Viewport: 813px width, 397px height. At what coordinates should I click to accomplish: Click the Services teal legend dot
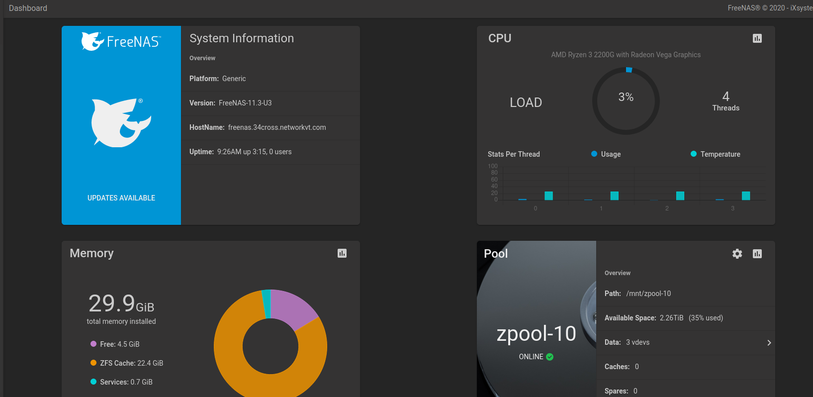pyautogui.click(x=93, y=382)
